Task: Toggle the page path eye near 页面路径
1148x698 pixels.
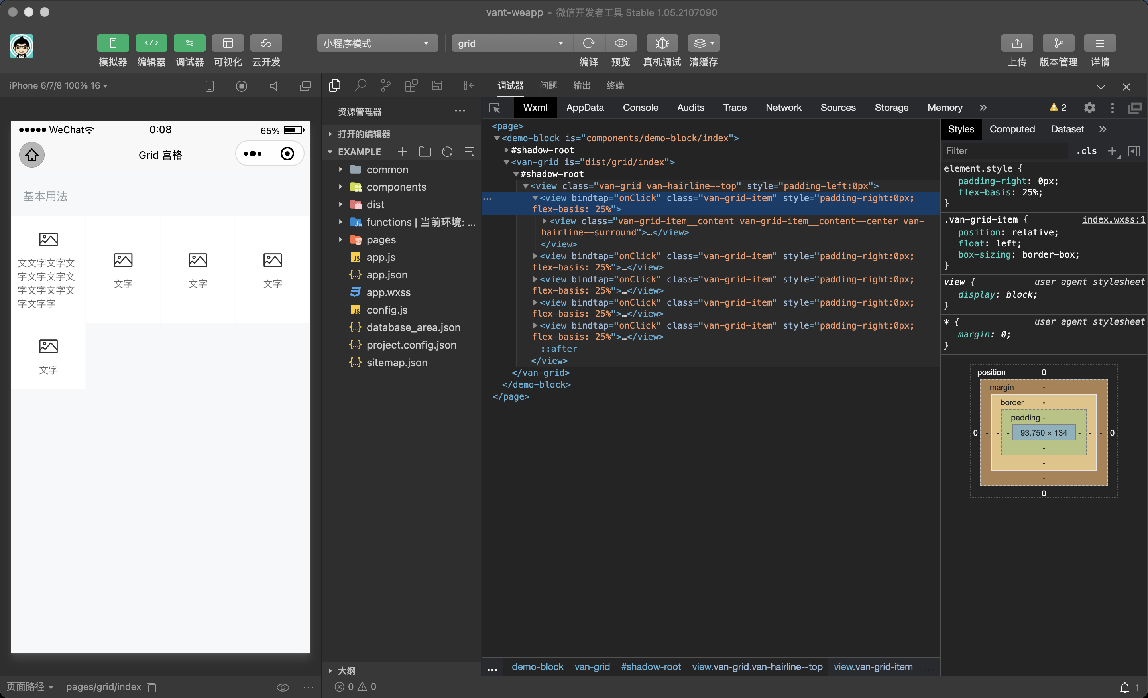Action: point(283,687)
